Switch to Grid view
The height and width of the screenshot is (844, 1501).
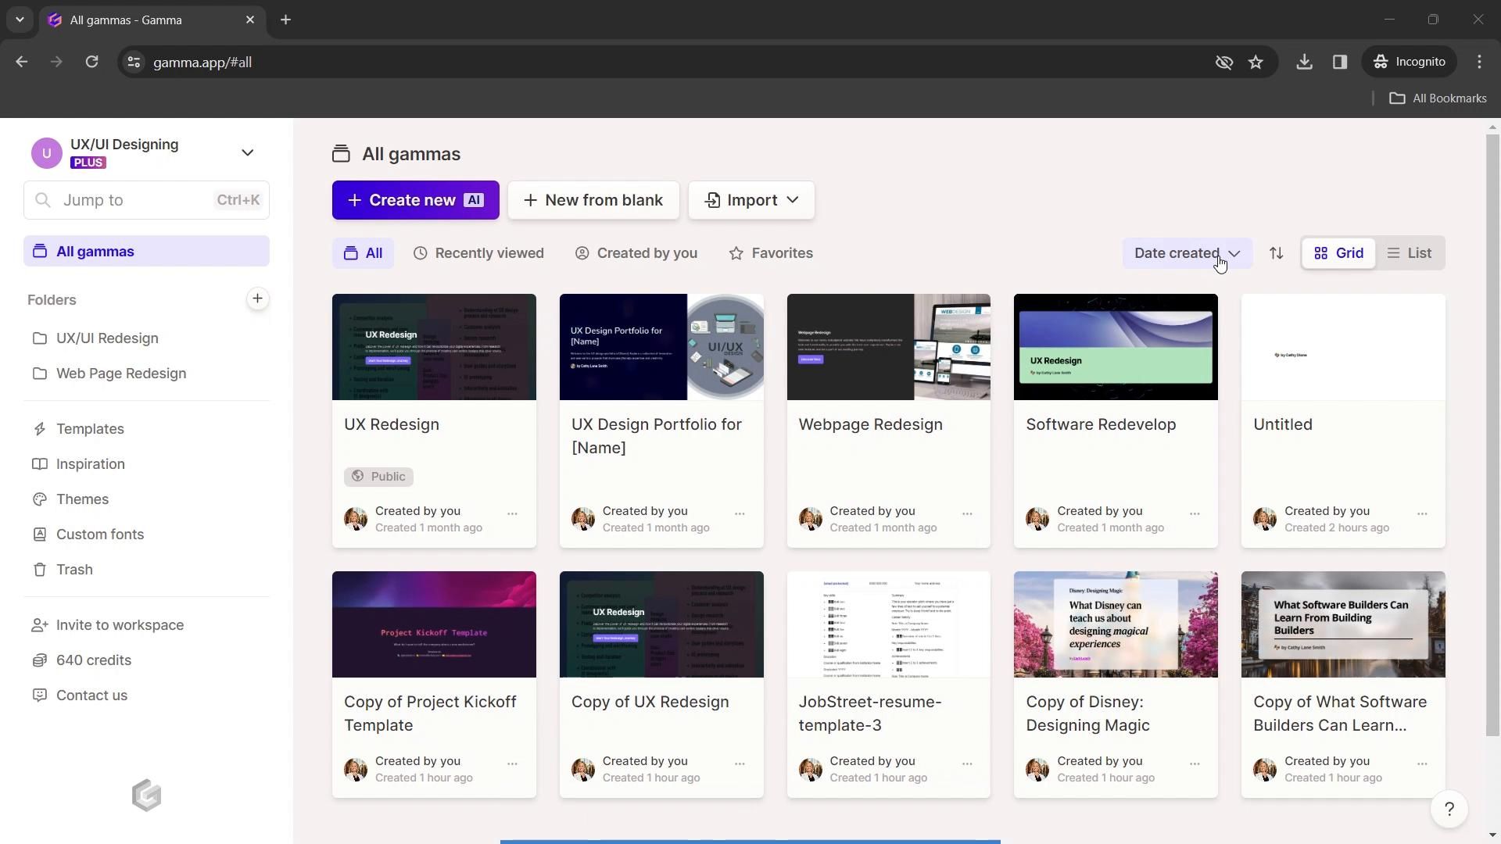tap(1338, 253)
